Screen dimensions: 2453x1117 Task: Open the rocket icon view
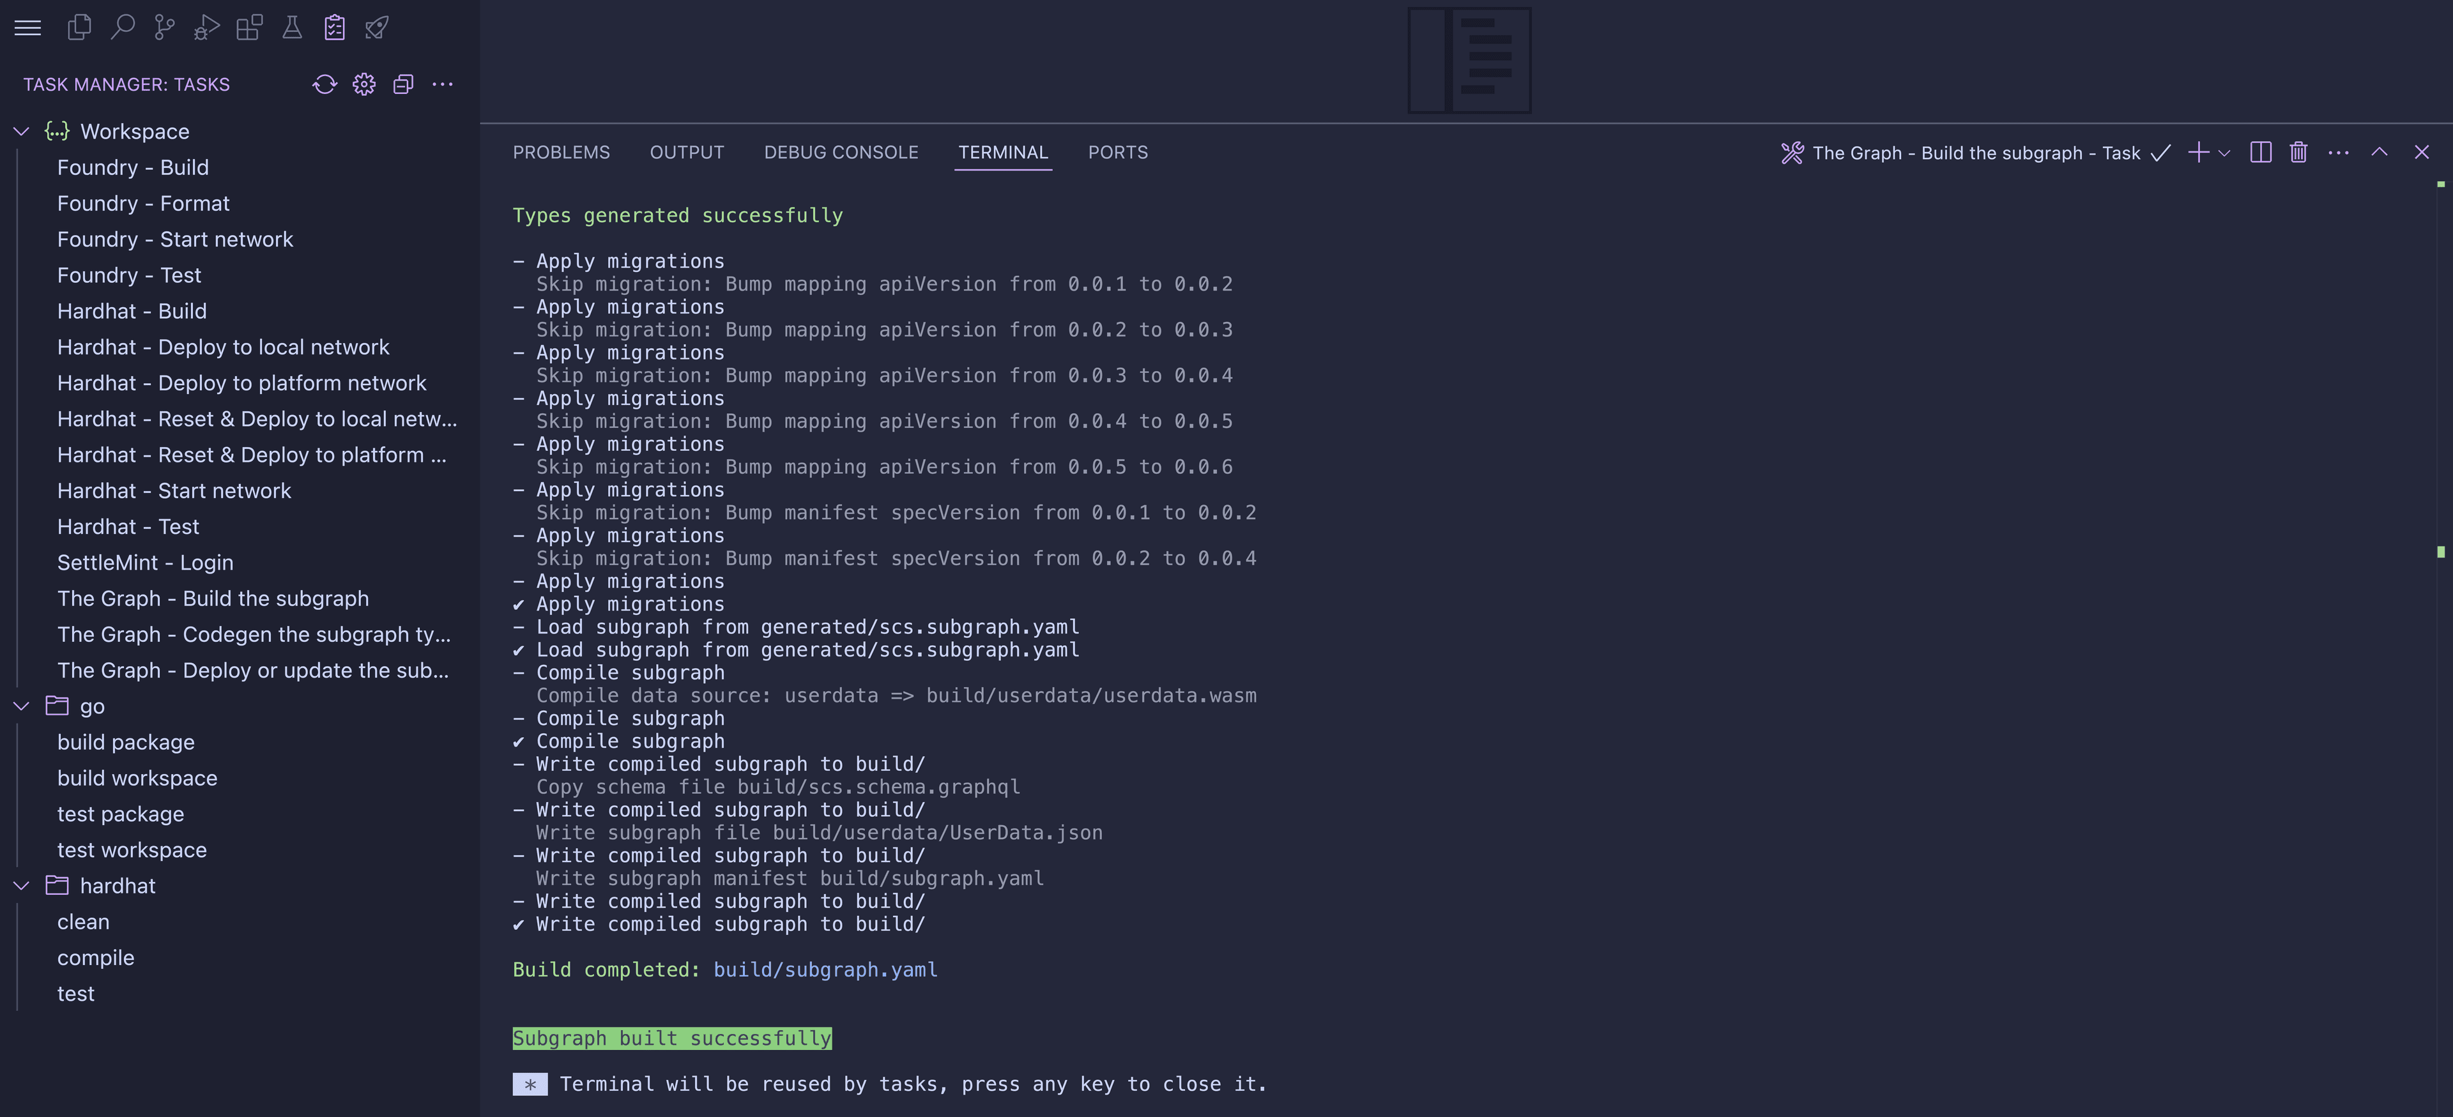(377, 27)
